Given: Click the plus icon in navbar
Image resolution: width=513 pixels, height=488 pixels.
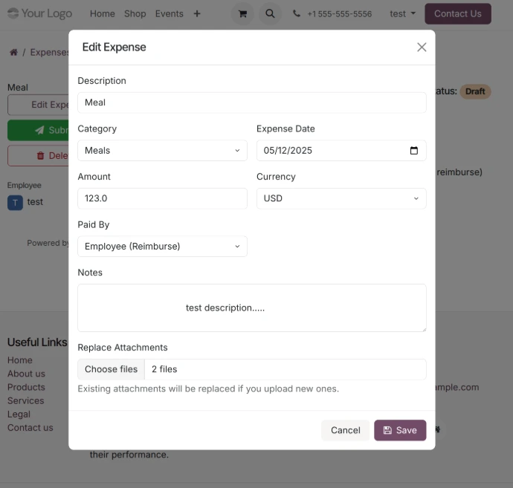Looking at the screenshot, I should [x=197, y=13].
